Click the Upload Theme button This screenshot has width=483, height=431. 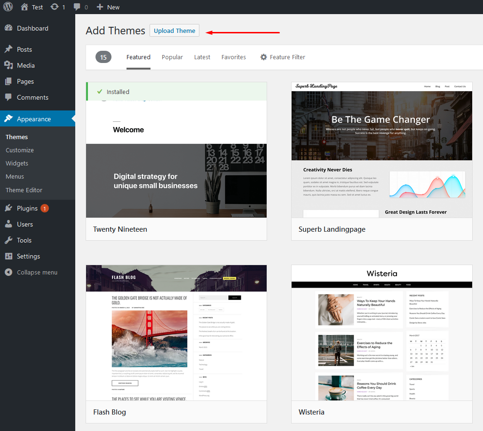tap(174, 31)
